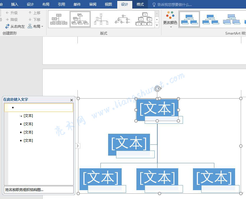Collapse text pane using arrow on SmartArt frame
This screenshot has width=246, height=199.
[x=78, y=146]
